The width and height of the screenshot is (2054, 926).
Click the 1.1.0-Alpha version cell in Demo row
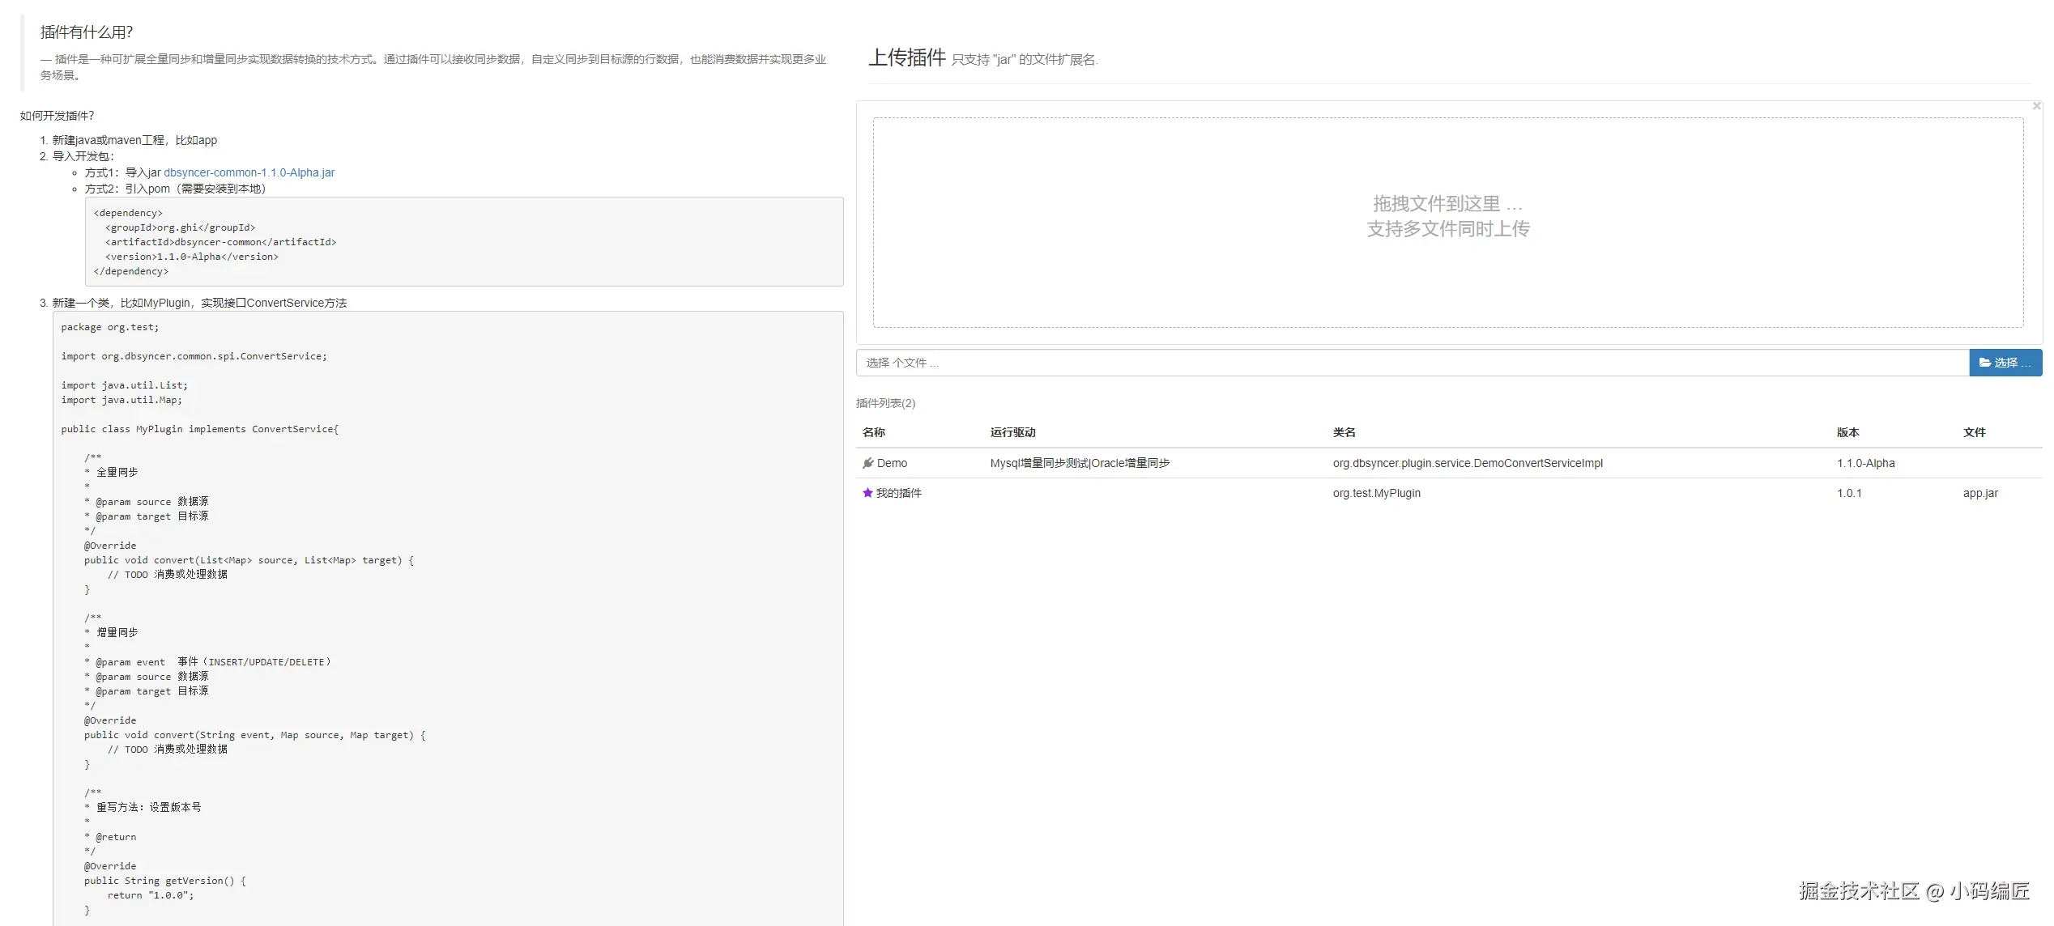pos(1865,463)
